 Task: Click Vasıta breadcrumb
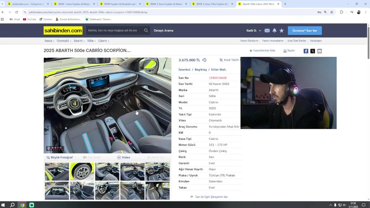click(48, 41)
